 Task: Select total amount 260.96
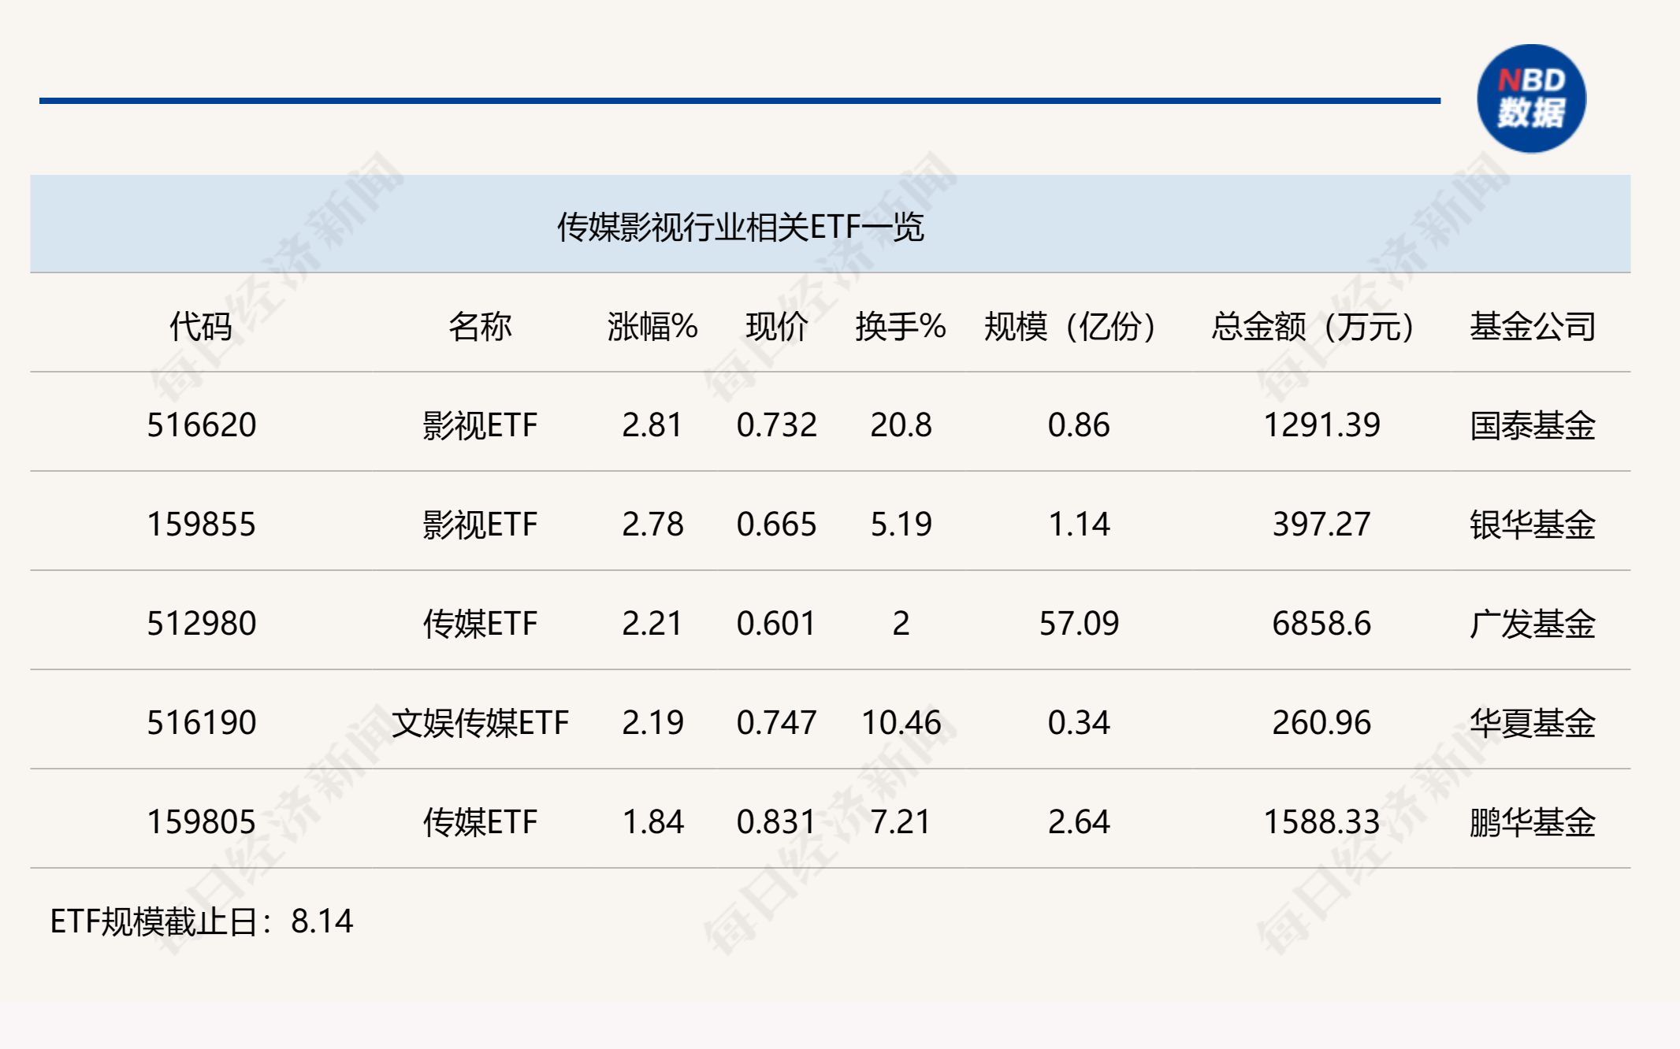(x=1322, y=723)
